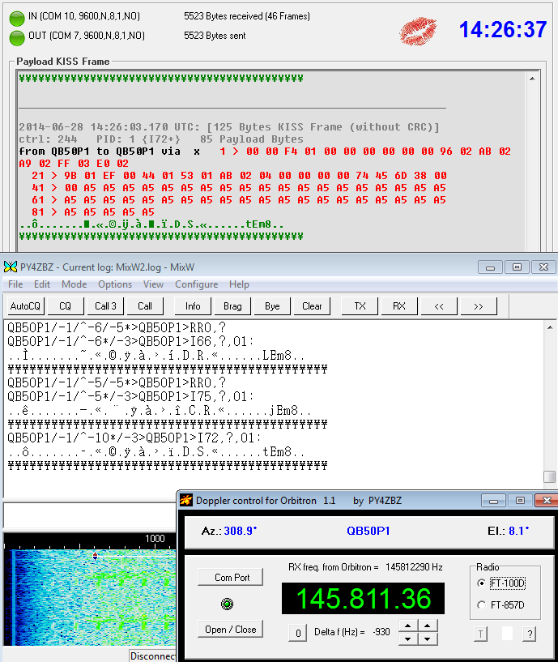Click the Com Port button

coord(231,577)
